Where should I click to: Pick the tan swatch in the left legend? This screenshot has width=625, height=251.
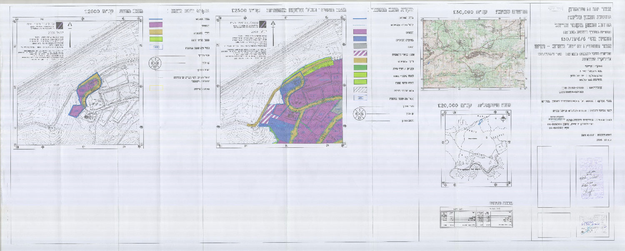tap(156, 32)
